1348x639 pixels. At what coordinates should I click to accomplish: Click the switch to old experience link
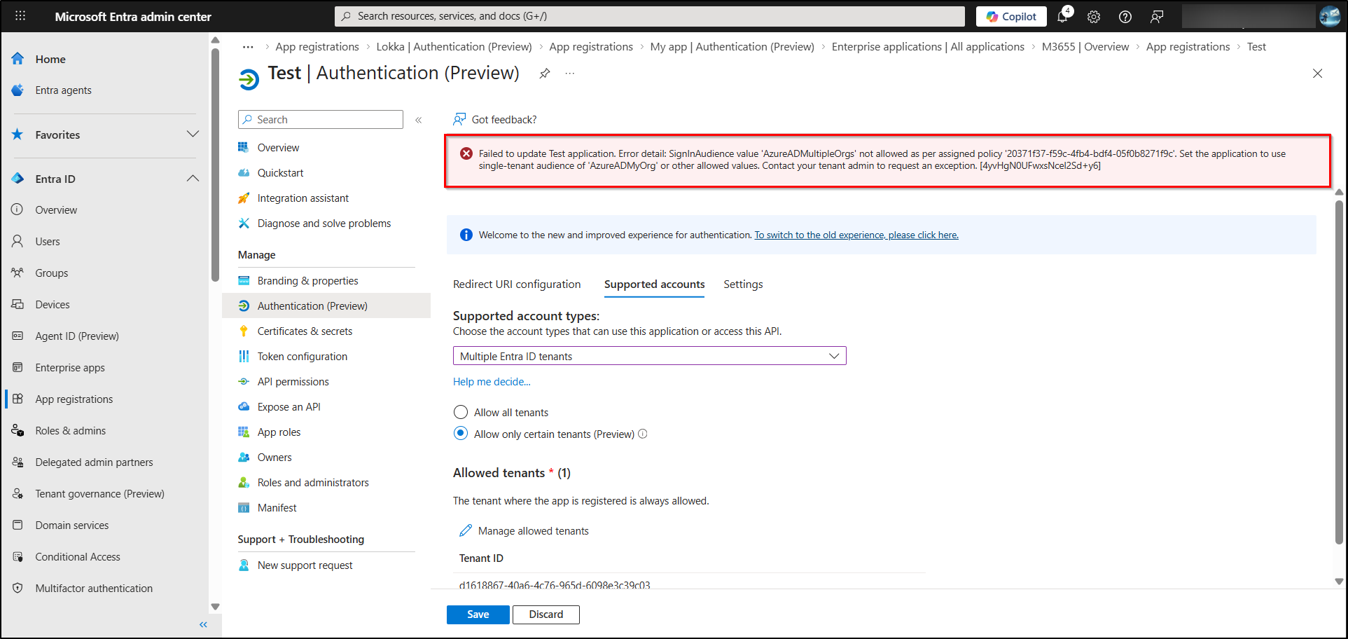(856, 235)
